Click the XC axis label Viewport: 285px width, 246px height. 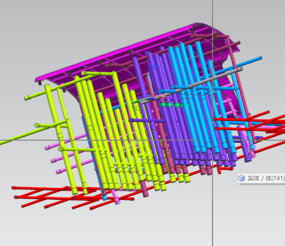pos(163,100)
